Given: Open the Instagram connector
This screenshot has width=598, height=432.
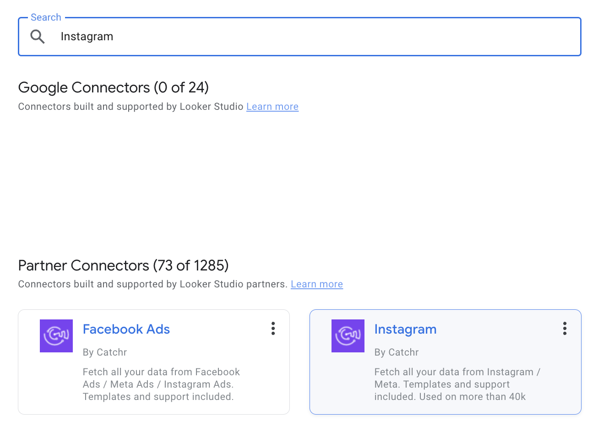Looking at the screenshot, I should point(405,329).
